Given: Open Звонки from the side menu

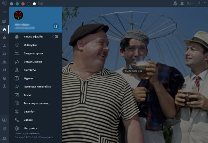Looking at the screenshot, I should (36, 120).
